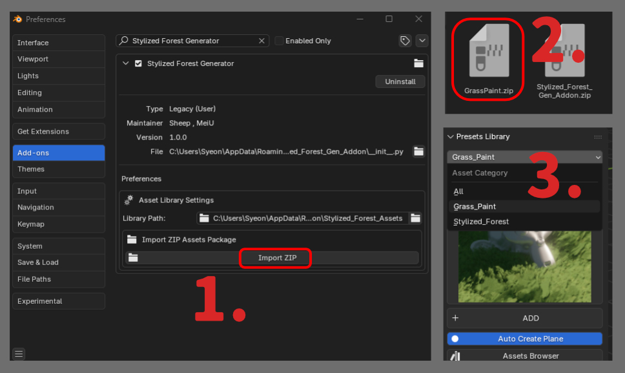This screenshot has height=373, width=625.
Task: Select the Stylized_Forest_Gen_Addon.zip file
Action: click(x=564, y=61)
